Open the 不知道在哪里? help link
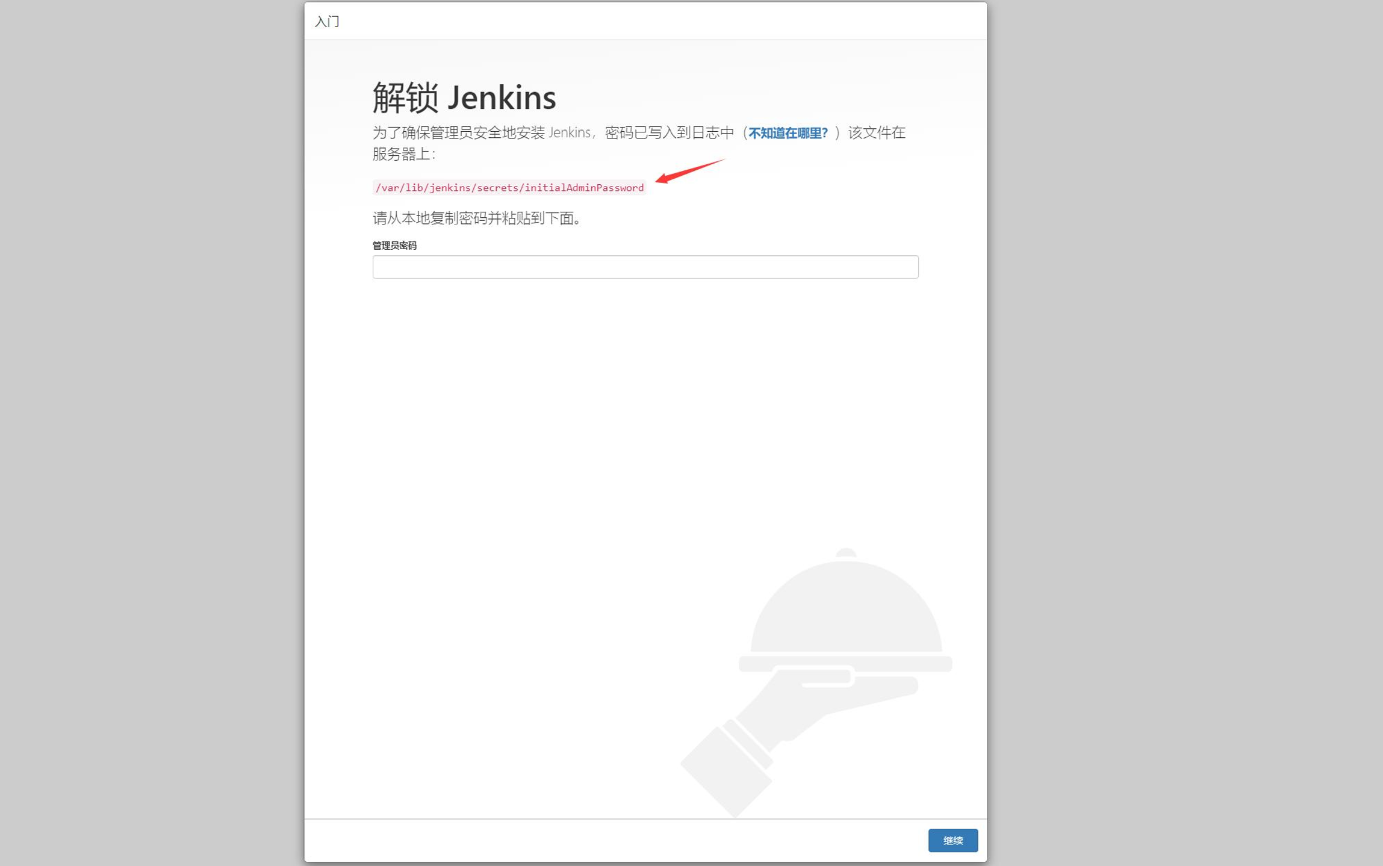This screenshot has height=866, width=1383. pos(788,132)
